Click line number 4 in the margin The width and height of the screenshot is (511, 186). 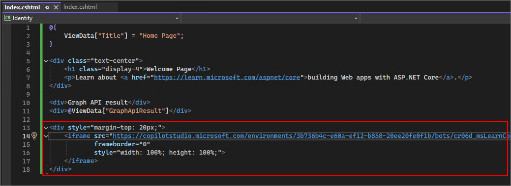pos(28,53)
